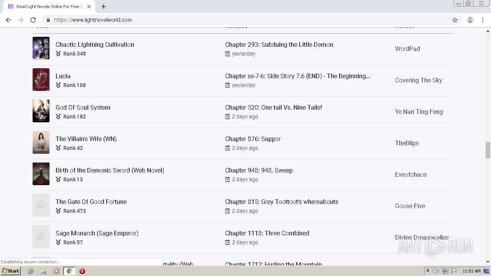
Task: Open Chaotic Lightning Cultivation cover thumbnail
Action: coord(41,48)
